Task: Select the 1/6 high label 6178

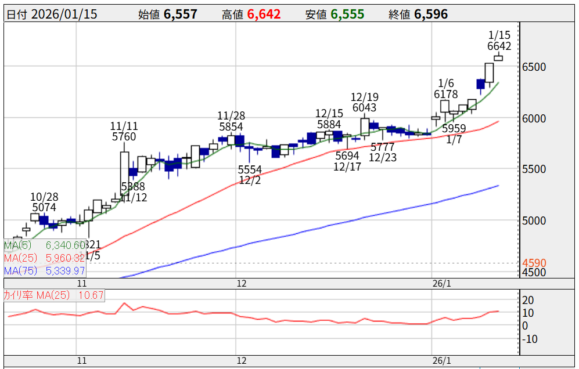Action: [445, 95]
